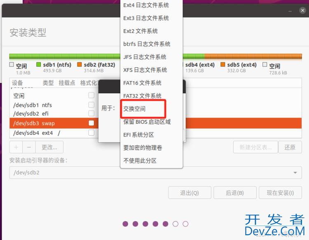Click the minus remove partition button
The image size is (309, 240).
point(29,147)
